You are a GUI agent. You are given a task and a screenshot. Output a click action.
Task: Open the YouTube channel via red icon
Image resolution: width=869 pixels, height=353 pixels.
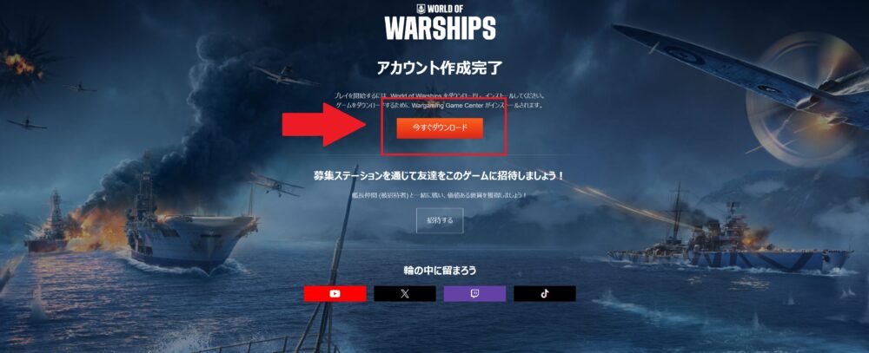[x=335, y=294]
